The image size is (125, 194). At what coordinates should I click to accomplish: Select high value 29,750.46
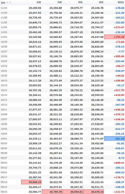click(x=55, y=13)
